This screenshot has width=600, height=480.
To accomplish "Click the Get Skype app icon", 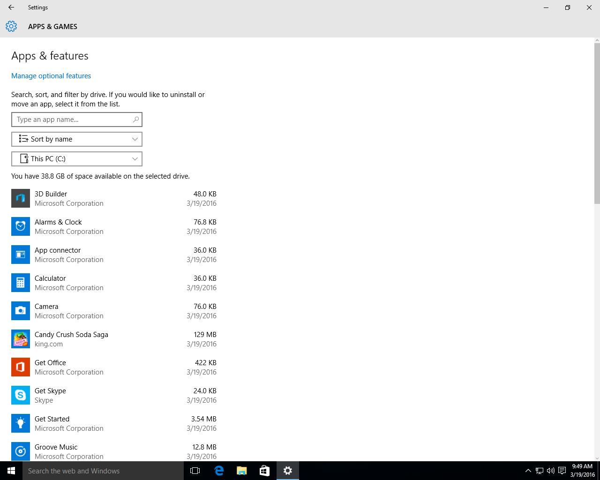I will pyautogui.click(x=21, y=395).
